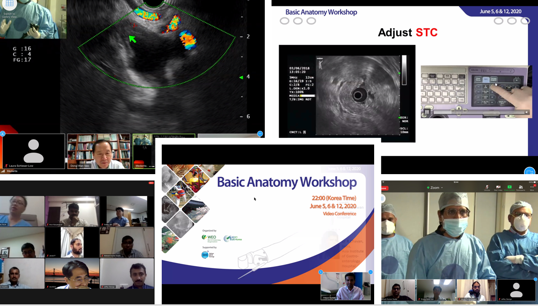
Task: Select Jeffey George's blank avatar tile
Action: (x=516, y=290)
